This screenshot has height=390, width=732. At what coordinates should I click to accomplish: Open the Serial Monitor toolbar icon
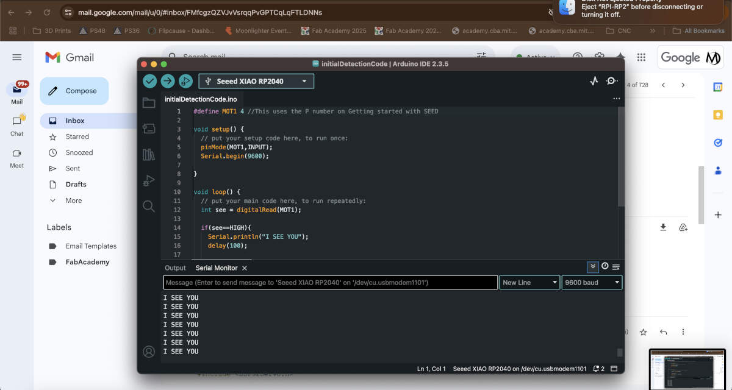coord(612,81)
